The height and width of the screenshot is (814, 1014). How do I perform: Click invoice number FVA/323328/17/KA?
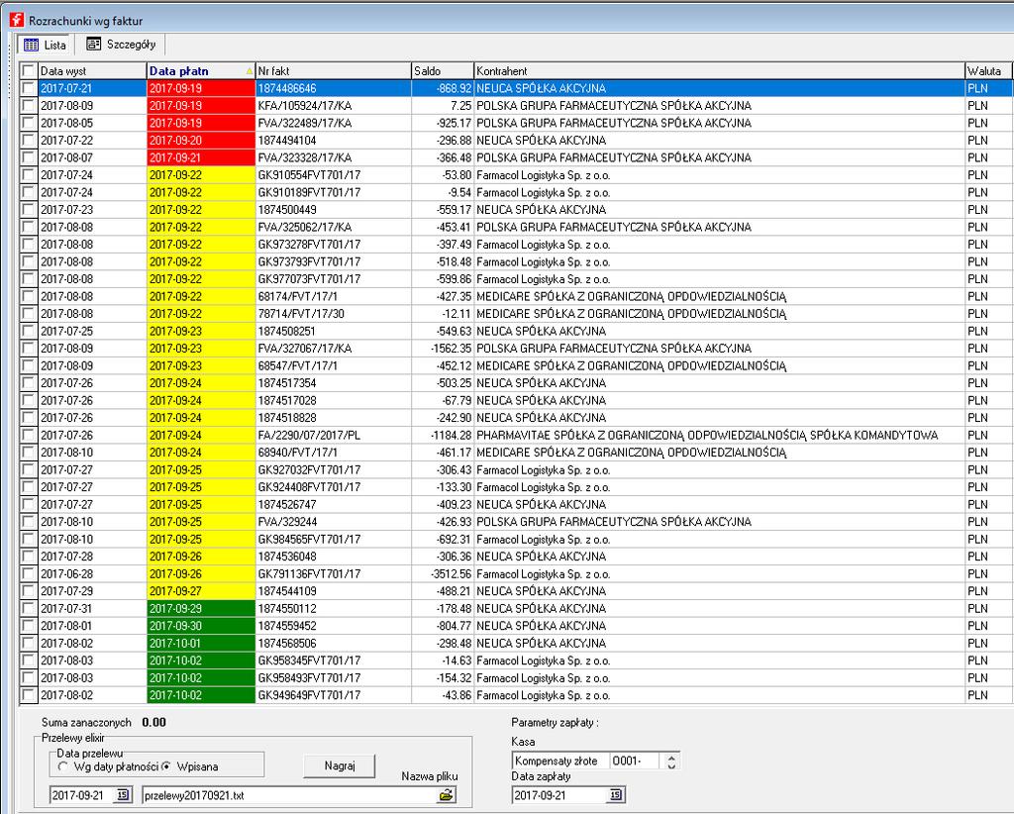pyautogui.click(x=334, y=157)
